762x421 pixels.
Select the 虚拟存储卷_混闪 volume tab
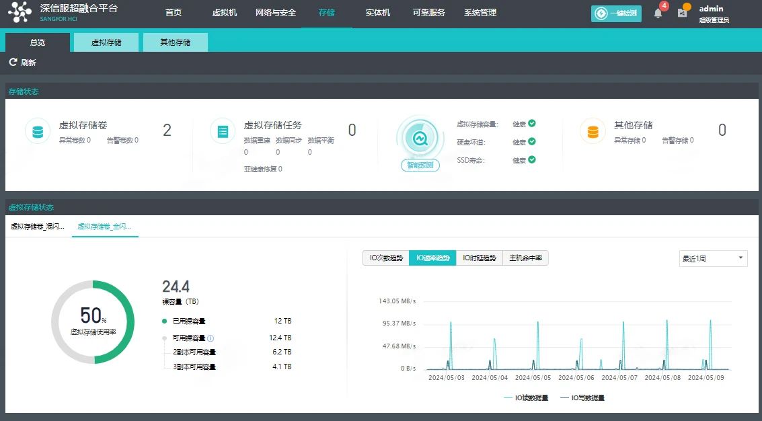pyautogui.click(x=38, y=227)
